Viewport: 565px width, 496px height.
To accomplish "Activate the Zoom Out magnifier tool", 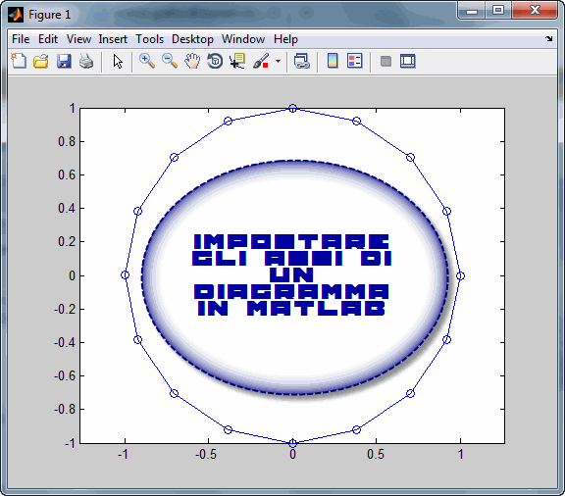I will tap(170, 61).
